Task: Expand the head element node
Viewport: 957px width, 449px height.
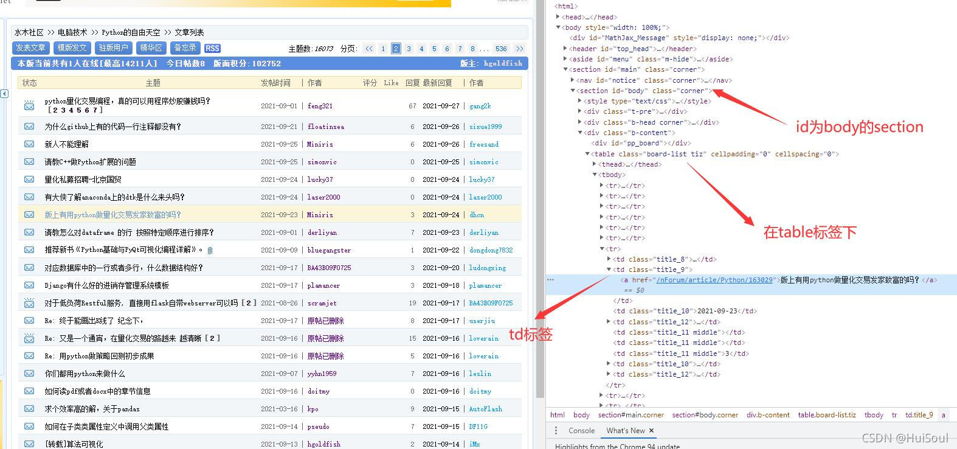Action: [558, 17]
